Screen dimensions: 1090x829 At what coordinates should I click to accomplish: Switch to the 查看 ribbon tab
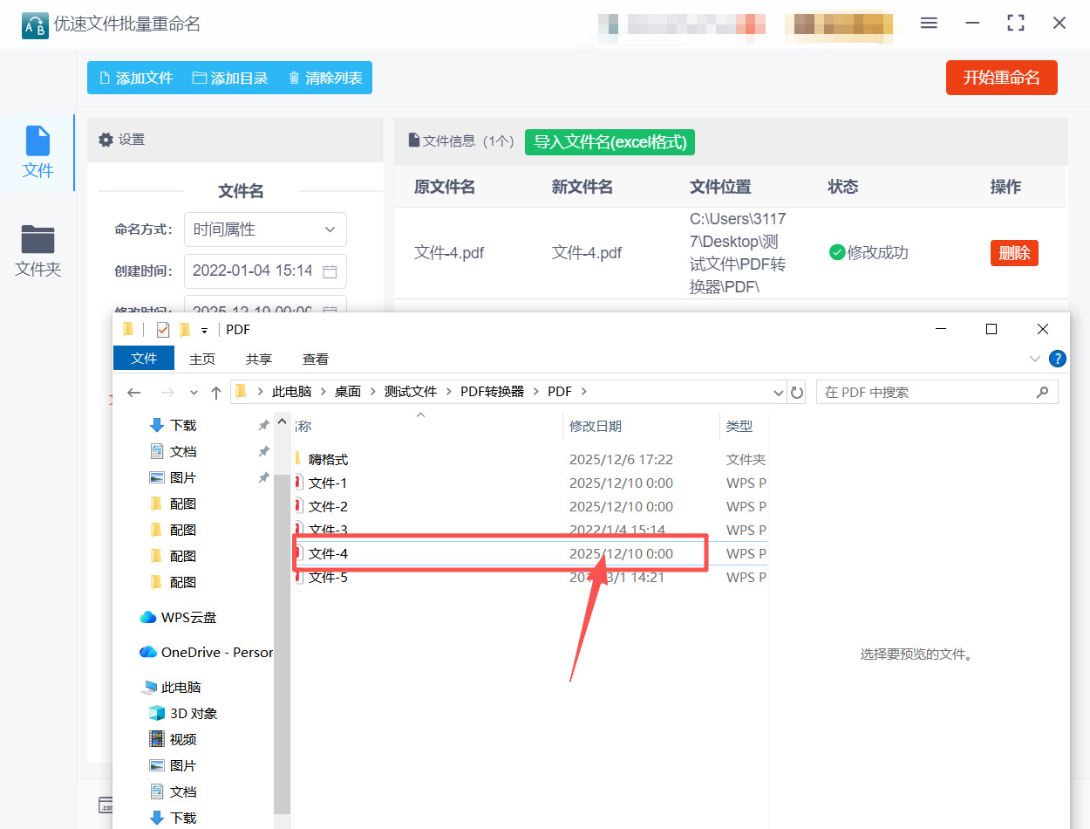315,359
